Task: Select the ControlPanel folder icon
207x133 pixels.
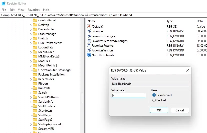Action: (x=35, y=20)
